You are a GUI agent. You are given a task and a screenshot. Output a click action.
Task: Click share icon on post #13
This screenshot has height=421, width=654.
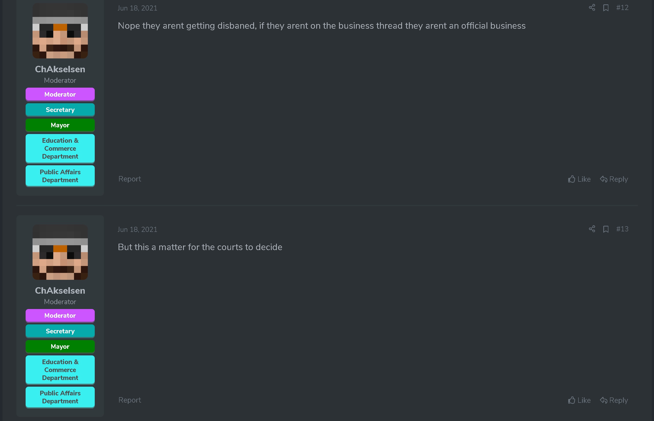coord(592,229)
